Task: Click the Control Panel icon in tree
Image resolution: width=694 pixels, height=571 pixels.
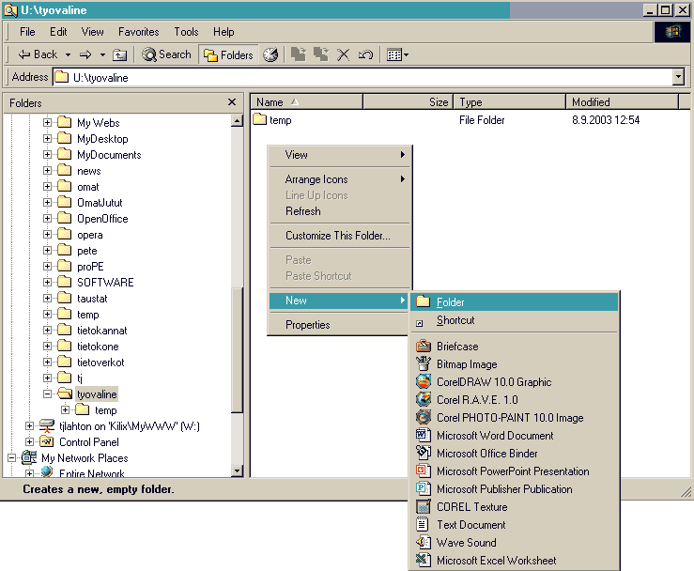Action: (46, 441)
